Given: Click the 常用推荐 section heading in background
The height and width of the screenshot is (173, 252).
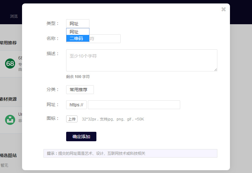Looking at the screenshot, I should point(9,43).
